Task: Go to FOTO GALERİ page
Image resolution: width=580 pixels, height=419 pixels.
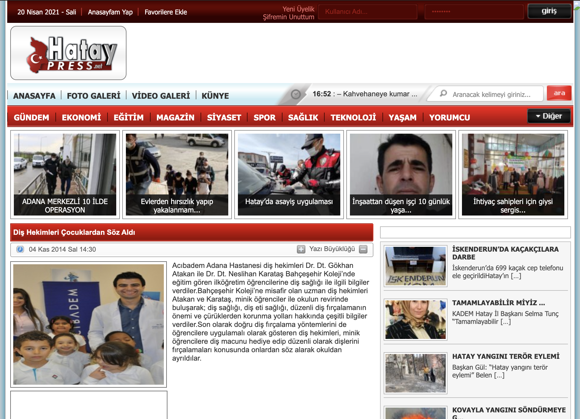Action: click(x=93, y=96)
